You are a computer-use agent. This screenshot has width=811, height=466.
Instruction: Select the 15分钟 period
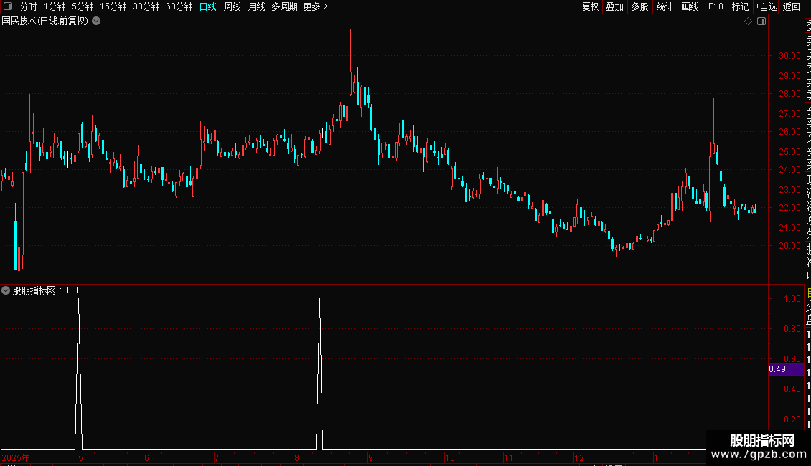pos(113,6)
